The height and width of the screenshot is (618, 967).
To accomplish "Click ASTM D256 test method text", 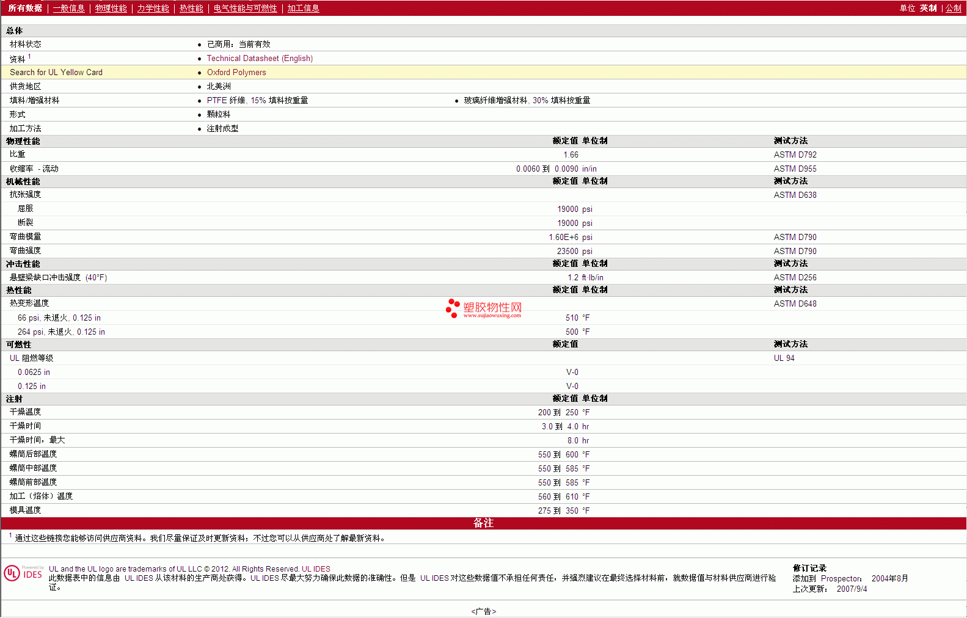I will pos(795,278).
